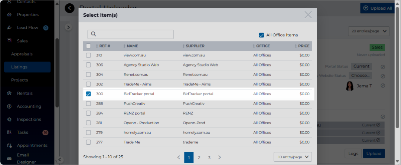Click the Properties house icon
401x165 pixels.
click(x=9, y=14)
